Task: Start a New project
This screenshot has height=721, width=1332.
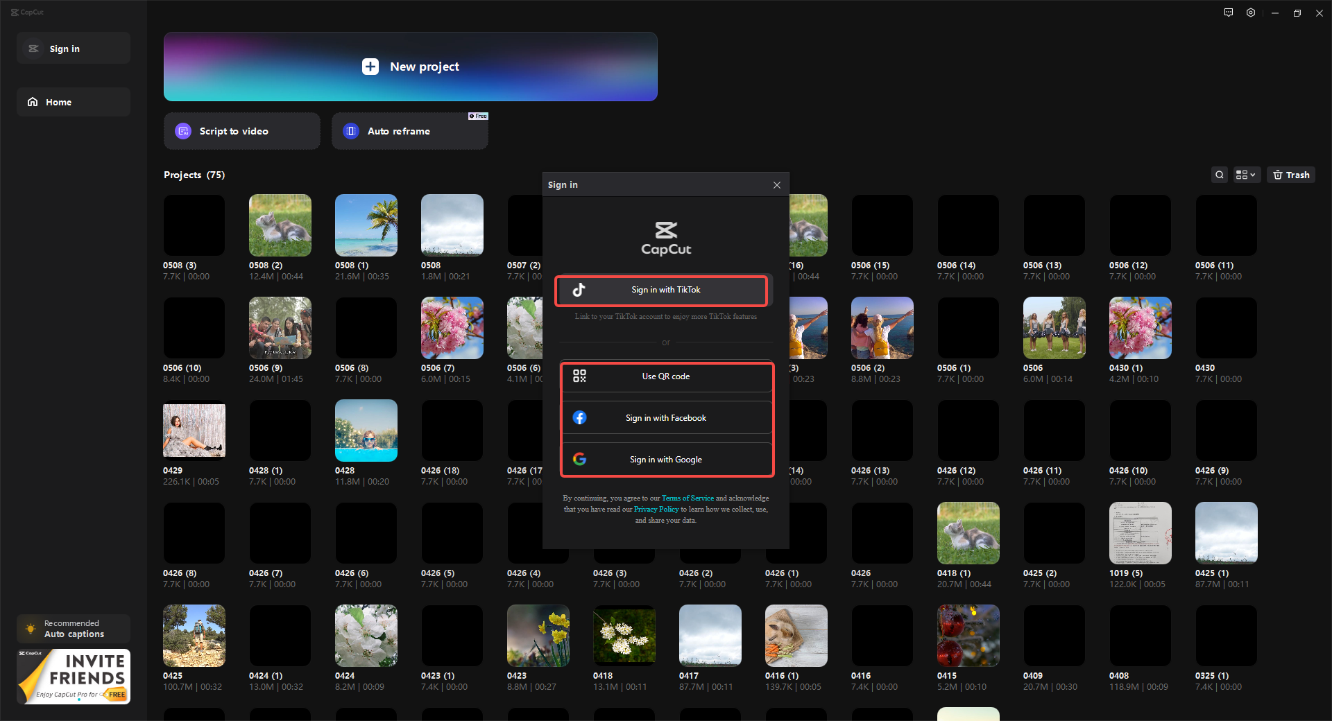Action: (x=410, y=67)
